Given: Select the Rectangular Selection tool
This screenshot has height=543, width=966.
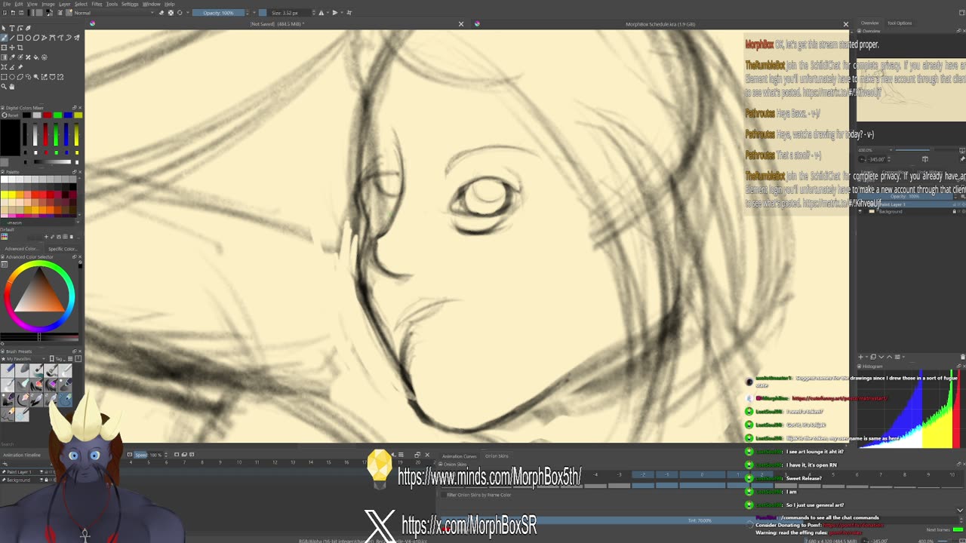Looking at the screenshot, I should (5, 77).
